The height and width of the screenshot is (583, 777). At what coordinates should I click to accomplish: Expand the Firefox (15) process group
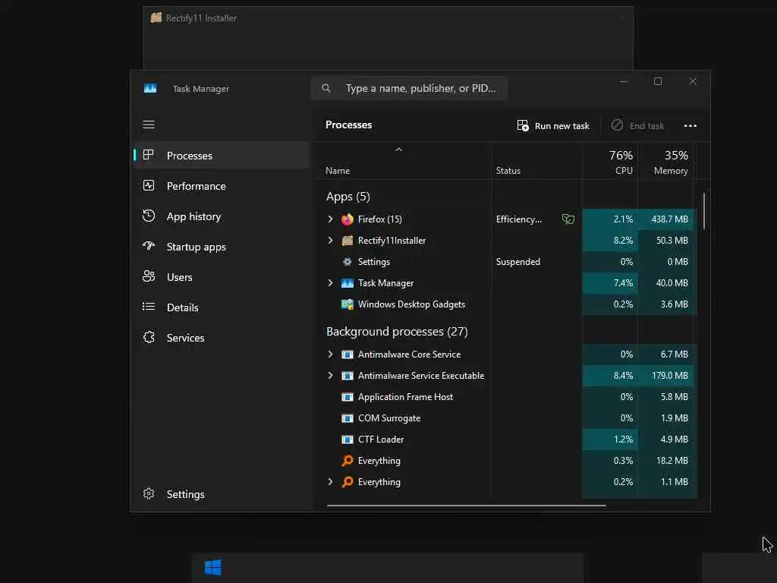[331, 219]
